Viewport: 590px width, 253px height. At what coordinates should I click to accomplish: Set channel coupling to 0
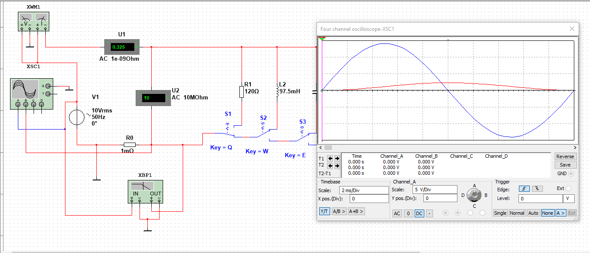coord(408,213)
